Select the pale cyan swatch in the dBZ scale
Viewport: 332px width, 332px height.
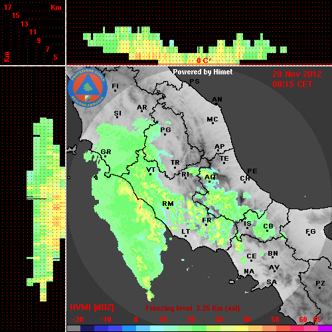(x=157, y=329)
